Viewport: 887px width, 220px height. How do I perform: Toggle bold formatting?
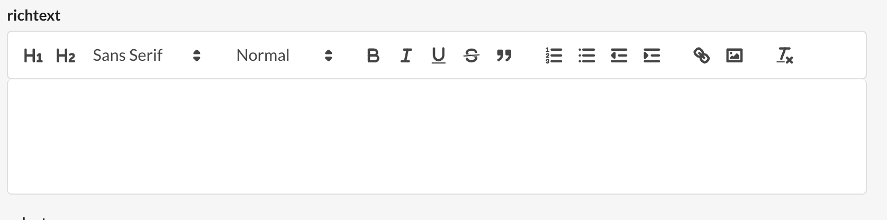coord(373,56)
